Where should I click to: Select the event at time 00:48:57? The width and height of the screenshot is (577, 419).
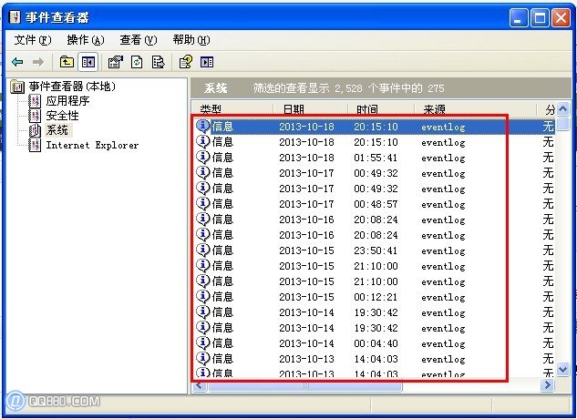(x=373, y=204)
